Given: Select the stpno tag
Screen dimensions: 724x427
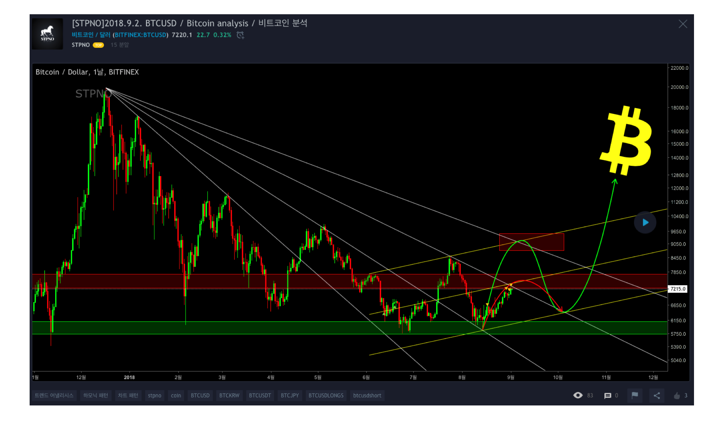Looking at the screenshot, I should click(154, 396).
